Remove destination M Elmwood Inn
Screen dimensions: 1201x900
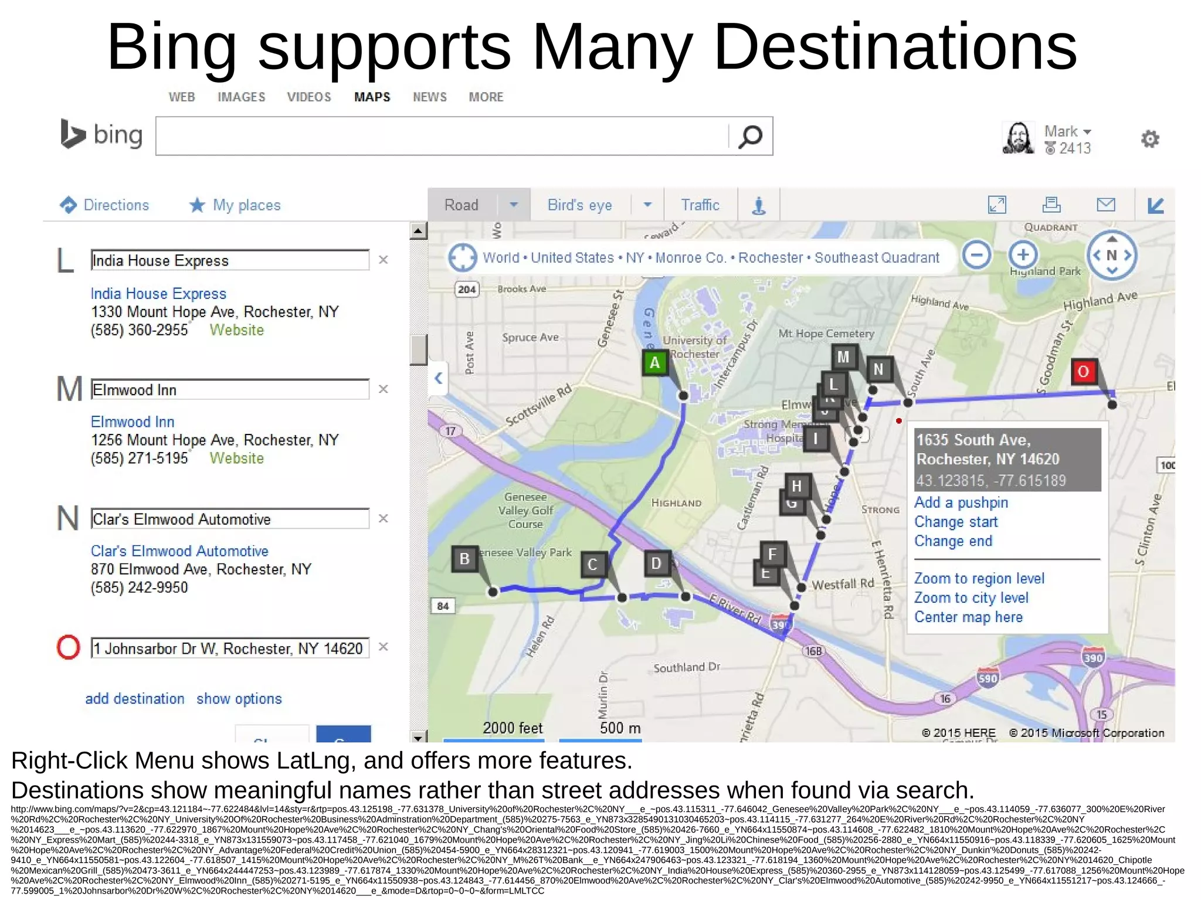384,389
